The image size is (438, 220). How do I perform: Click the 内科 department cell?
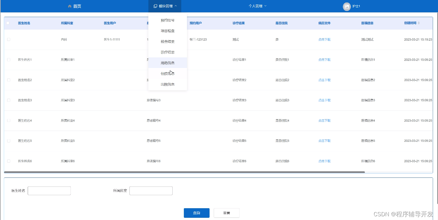[x=64, y=39]
